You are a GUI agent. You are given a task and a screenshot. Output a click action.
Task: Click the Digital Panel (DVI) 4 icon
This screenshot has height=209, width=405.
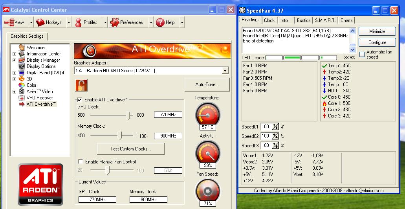[x=22, y=73]
